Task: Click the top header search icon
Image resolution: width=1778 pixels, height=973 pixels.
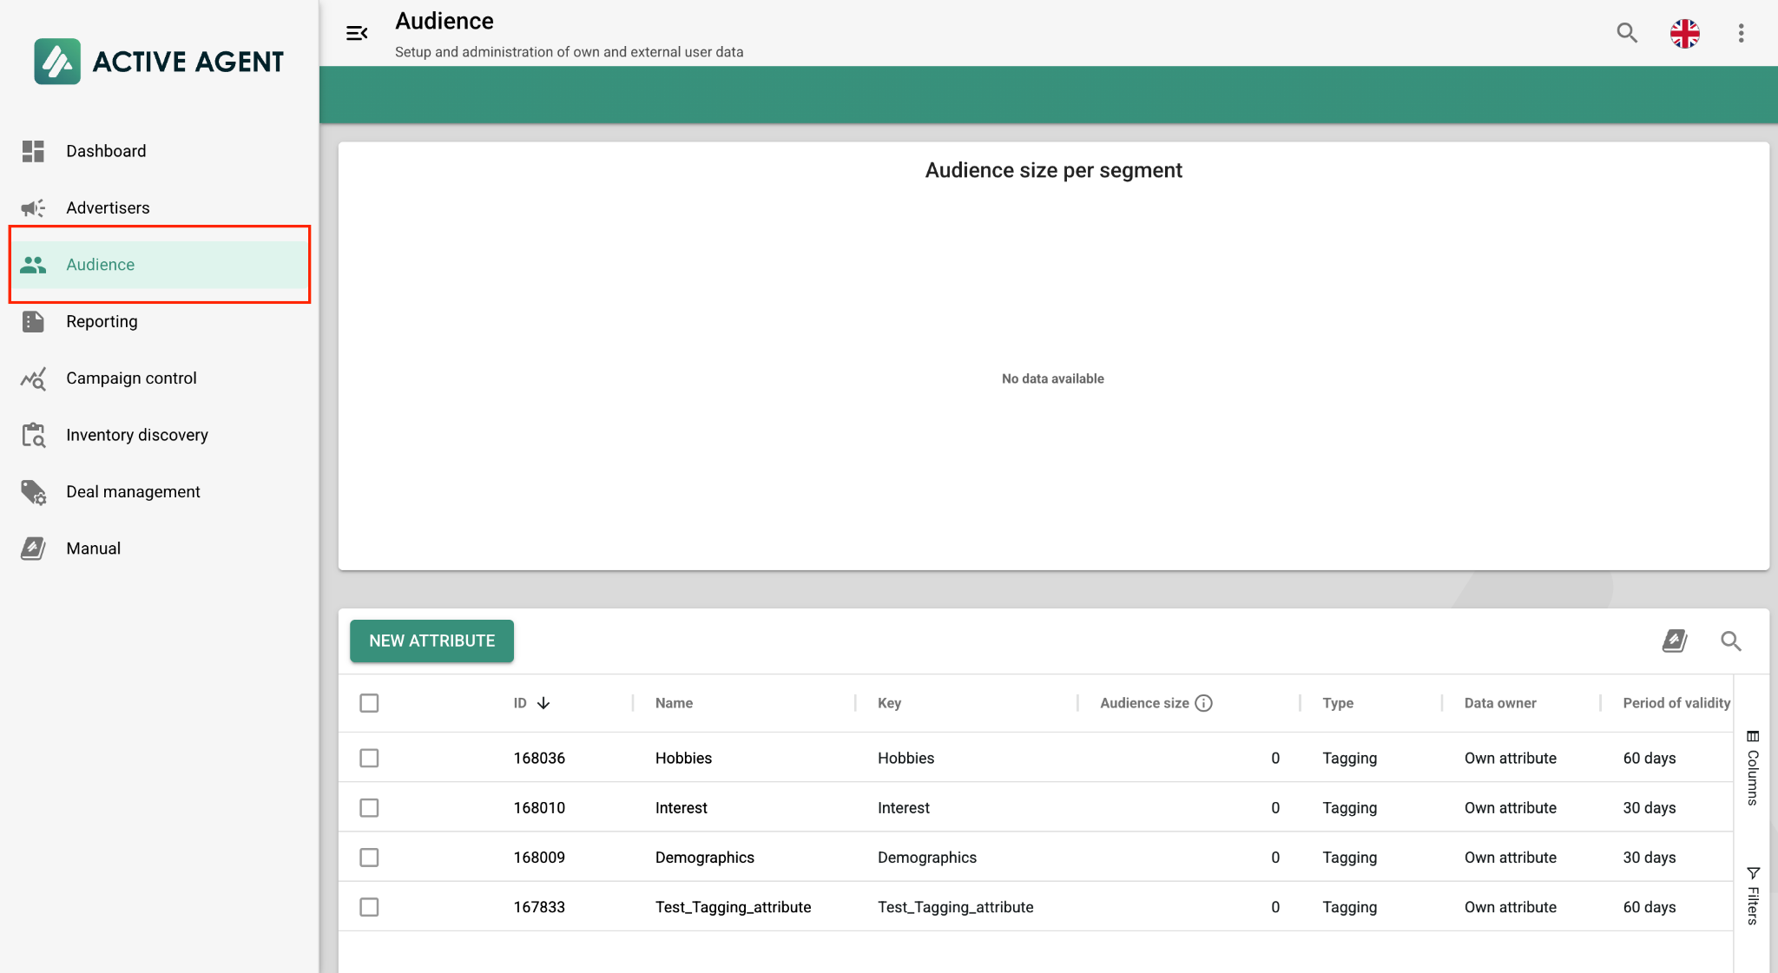Action: click(x=1627, y=33)
